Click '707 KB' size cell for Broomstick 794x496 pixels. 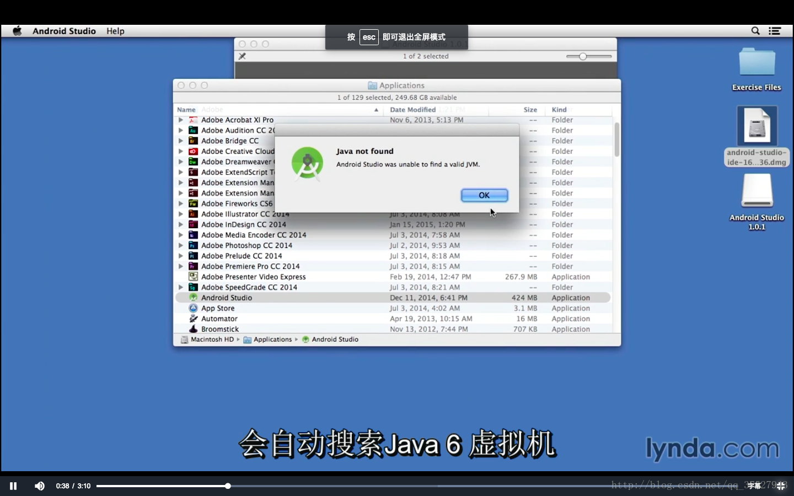(525, 329)
